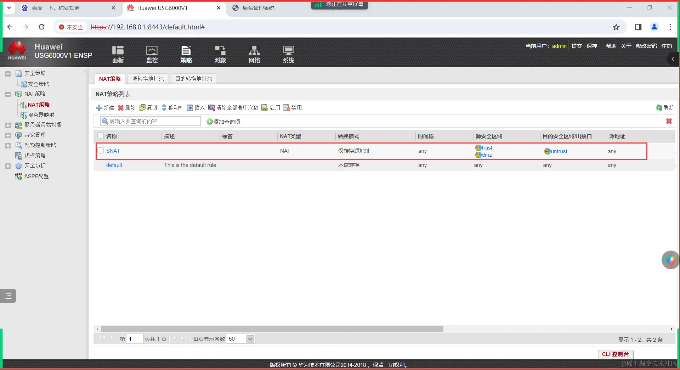
Task: Select ASPF配置 in the tree
Action: point(36,176)
